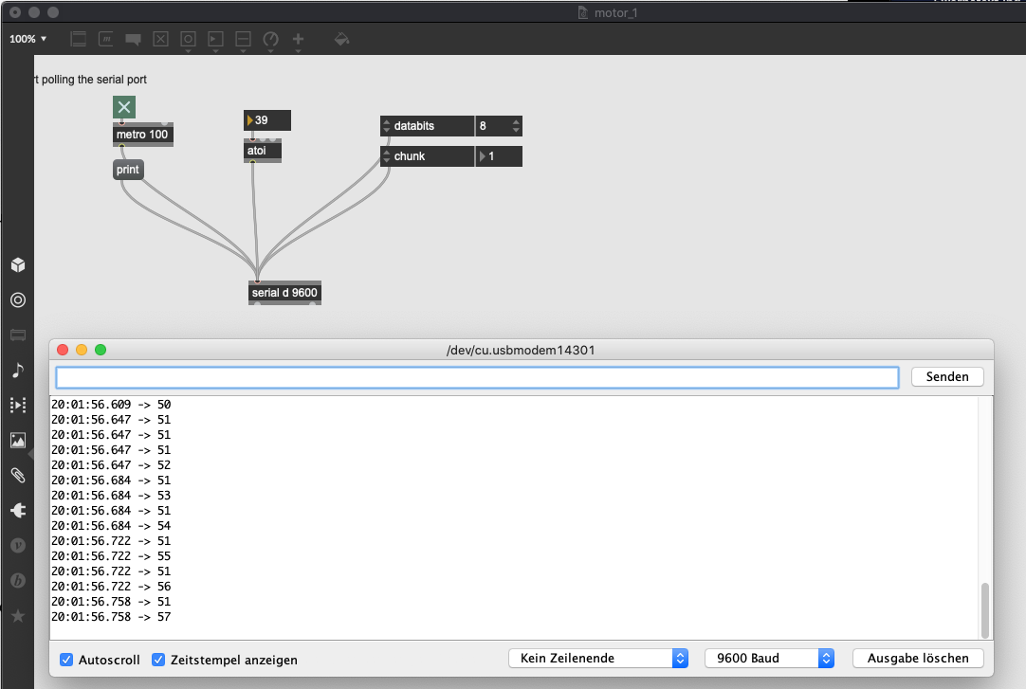The height and width of the screenshot is (689, 1026).
Task: Insert a comment box from the Max toolbar
Action: pos(133,39)
